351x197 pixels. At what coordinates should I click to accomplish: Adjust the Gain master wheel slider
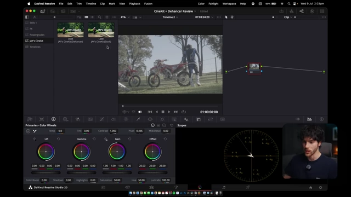pyautogui.click(x=117, y=173)
